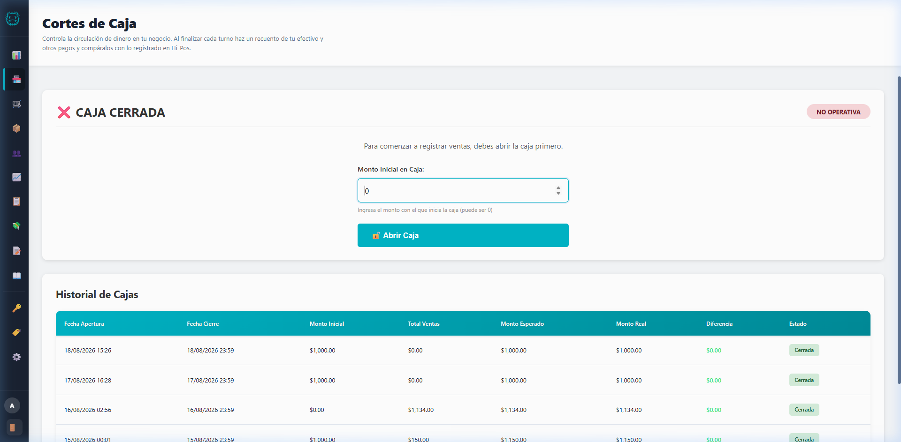
Task: Click the green $0.00 Diferencia in the 18/08/2026 row
Action: tap(714, 351)
